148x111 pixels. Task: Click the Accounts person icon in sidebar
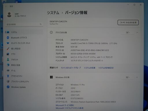click(8, 60)
